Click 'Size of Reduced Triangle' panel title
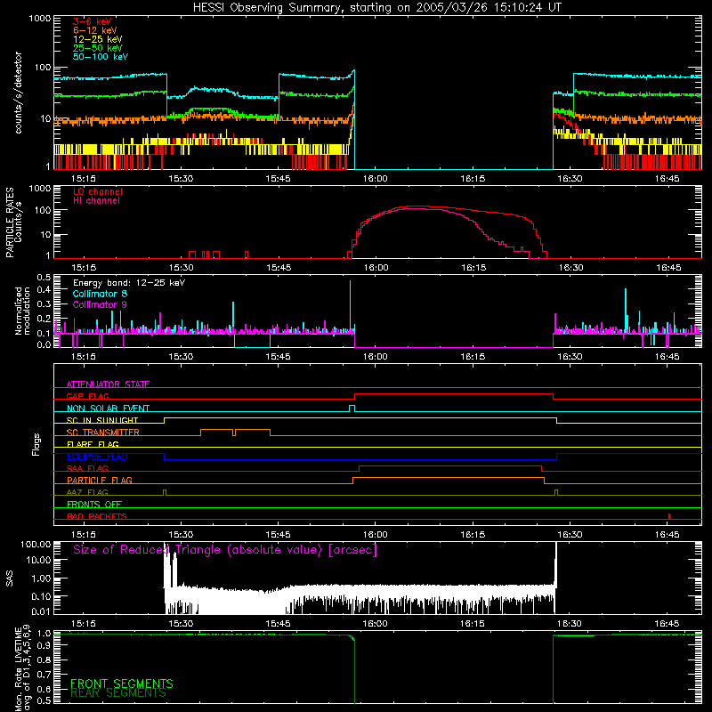Viewport: 712px width, 712px height. [x=225, y=550]
